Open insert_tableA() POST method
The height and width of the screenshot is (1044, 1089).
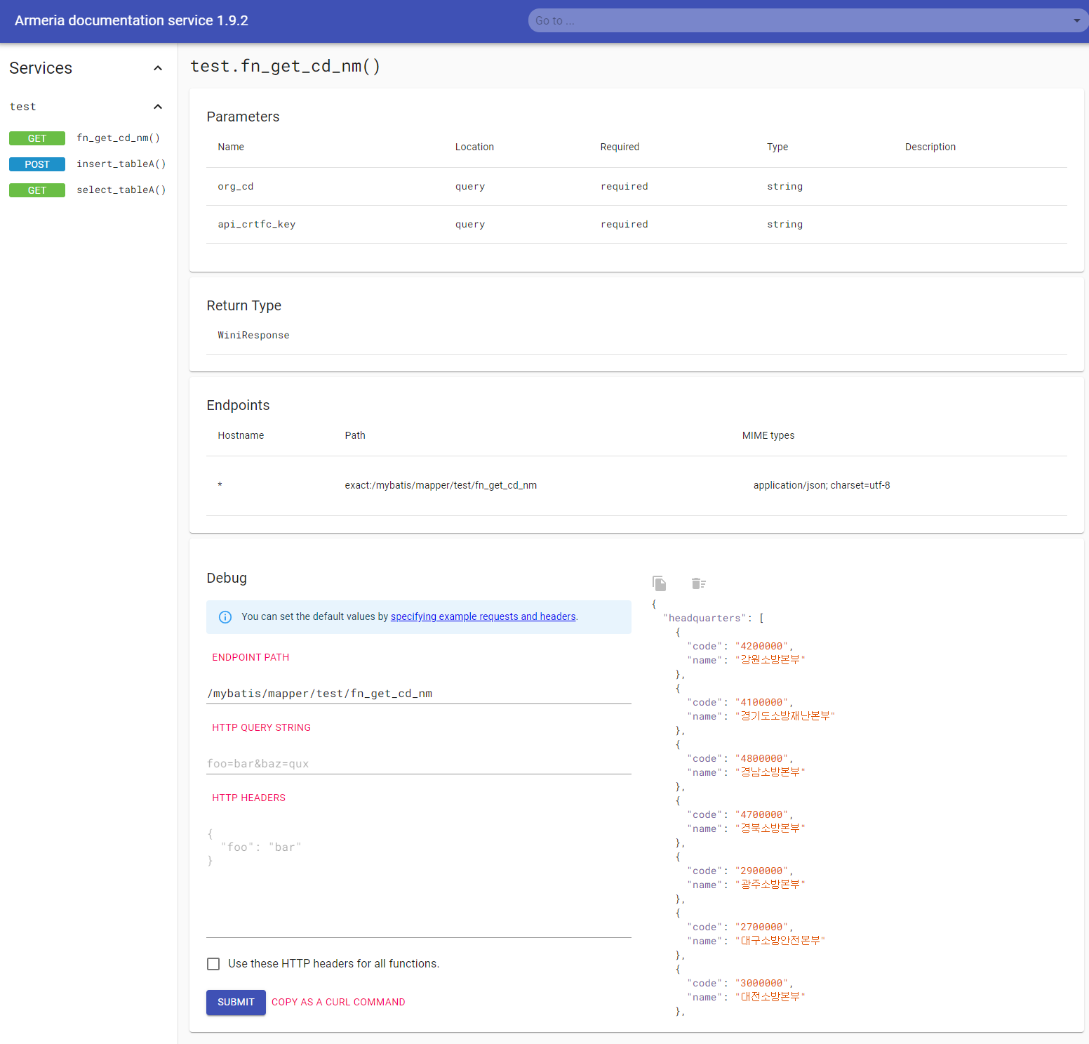(x=121, y=164)
